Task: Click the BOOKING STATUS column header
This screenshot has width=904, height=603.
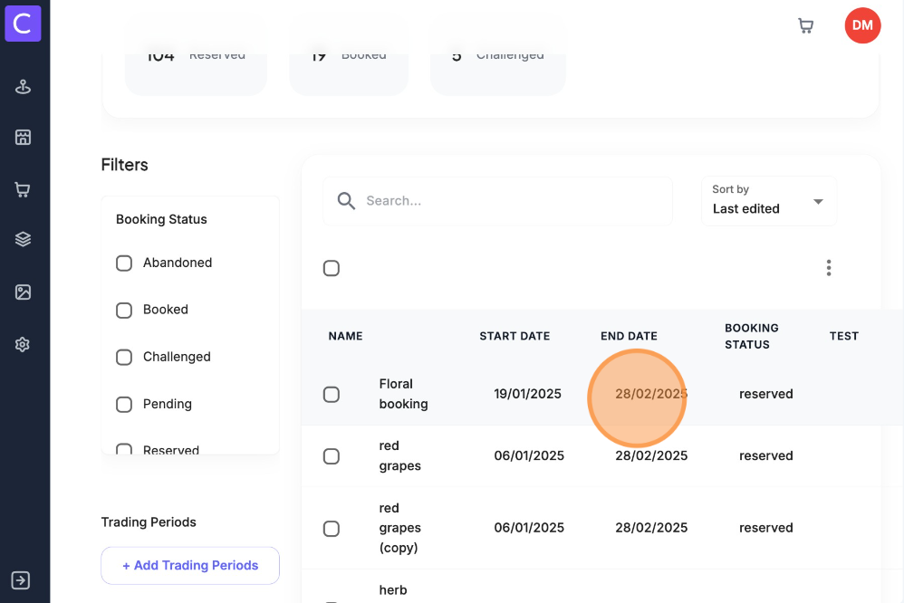Action: 752,336
